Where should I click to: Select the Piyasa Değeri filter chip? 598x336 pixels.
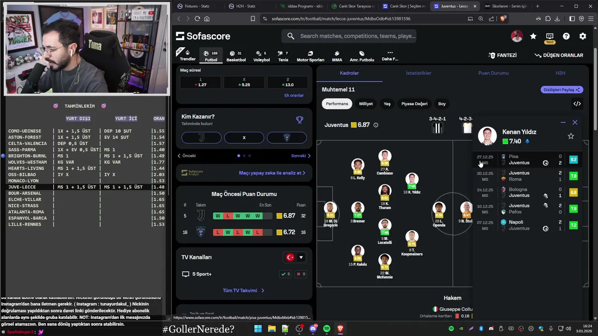click(414, 104)
